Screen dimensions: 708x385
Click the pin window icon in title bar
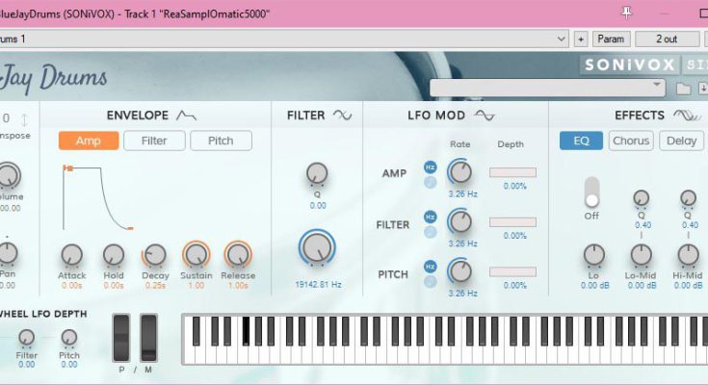point(627,13)
